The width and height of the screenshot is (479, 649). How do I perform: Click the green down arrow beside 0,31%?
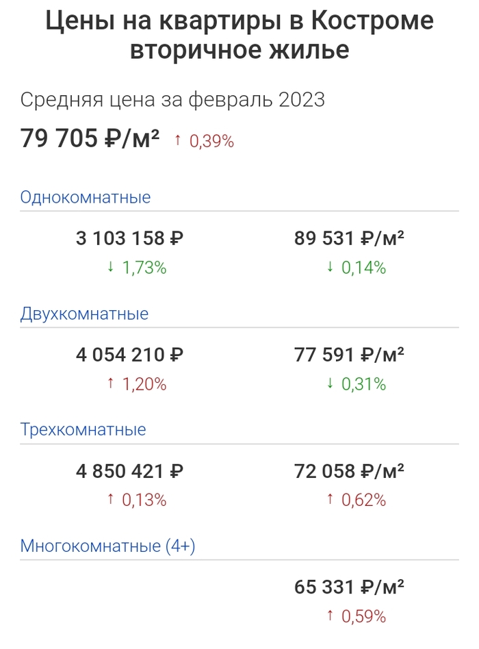pyautogui.click(x=330, y=383)
